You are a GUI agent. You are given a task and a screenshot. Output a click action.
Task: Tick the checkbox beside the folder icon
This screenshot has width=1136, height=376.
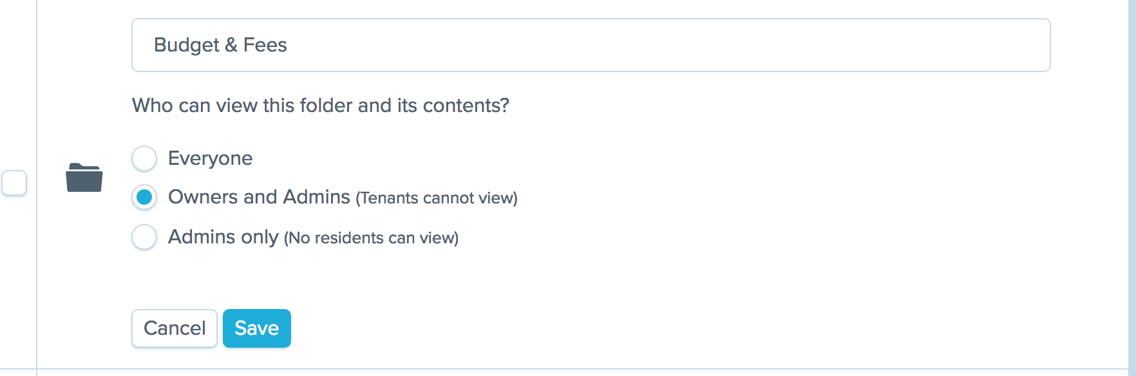14,183
